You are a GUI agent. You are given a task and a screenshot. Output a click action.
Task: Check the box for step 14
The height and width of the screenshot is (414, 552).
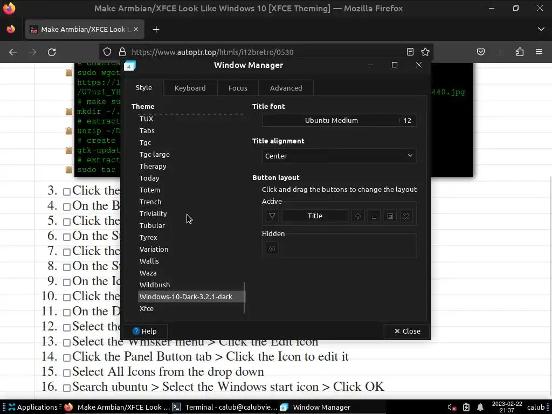(67, 358)
